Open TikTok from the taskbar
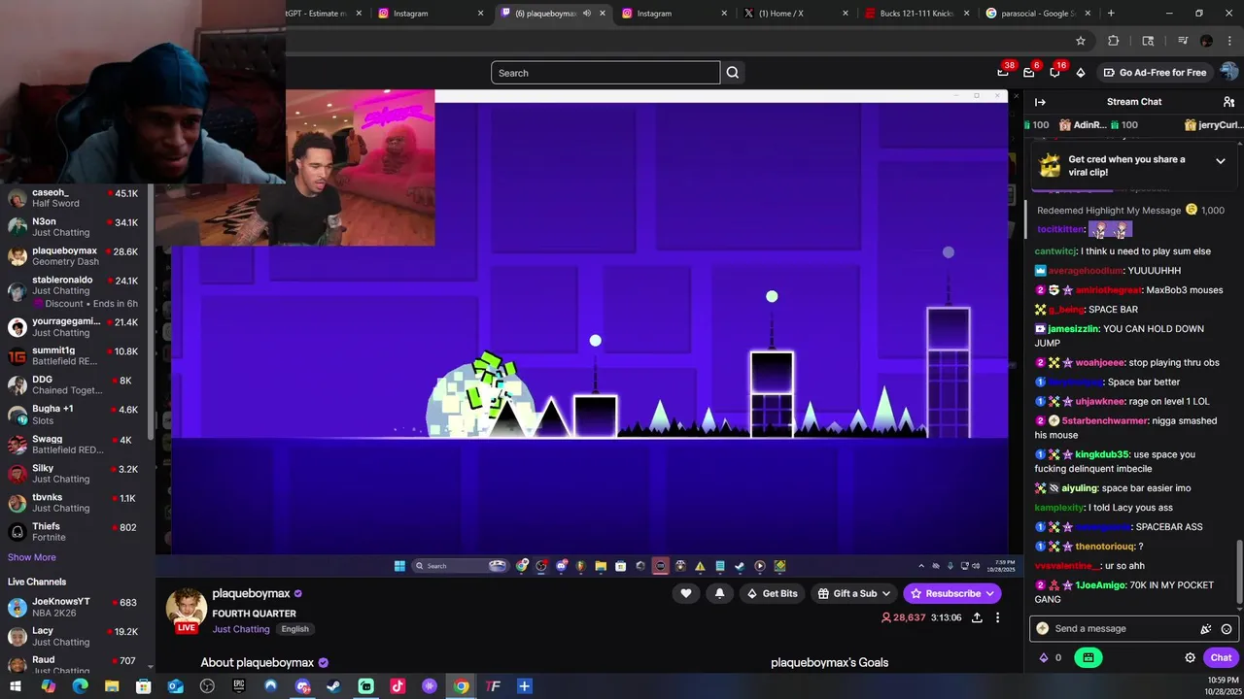This screenshot has height=699, width=1244. [x=397, y=686]
